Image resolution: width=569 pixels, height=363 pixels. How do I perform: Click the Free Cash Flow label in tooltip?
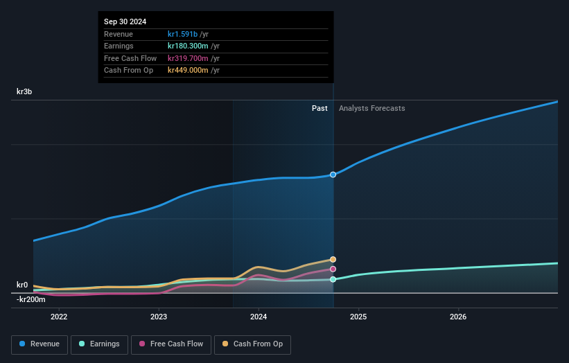pyautogui.click(x=130, y=58)
